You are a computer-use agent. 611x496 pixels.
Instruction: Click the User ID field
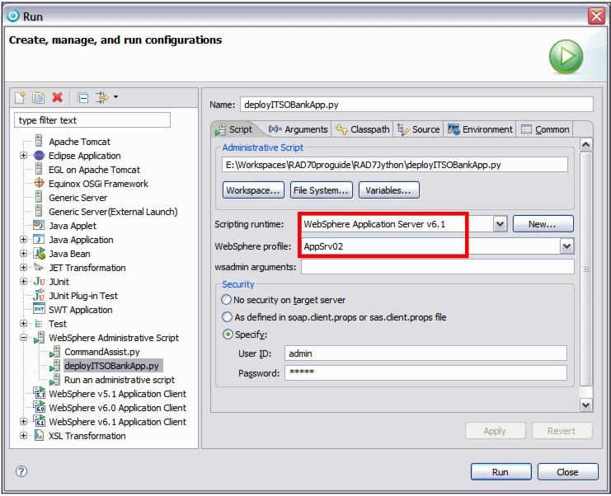[x=425, y=353]
